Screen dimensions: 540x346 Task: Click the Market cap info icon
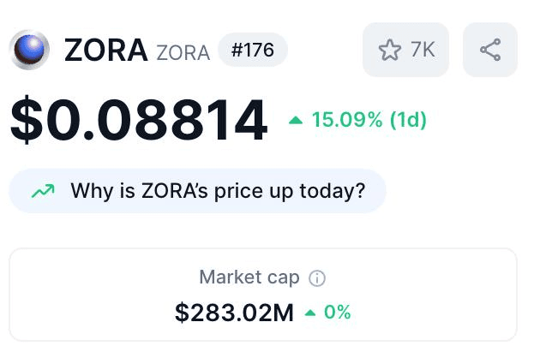tap(317, 277)
